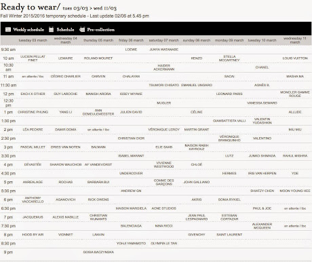Click the ISSEY MIYAKE entry

coord(131,94)
